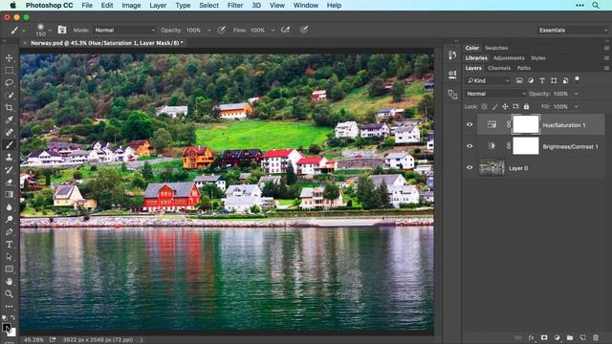Image resolution: width=612 pixels, height=344 pixels.
Task: Select the Blur tool
Action: click(9, 207)
